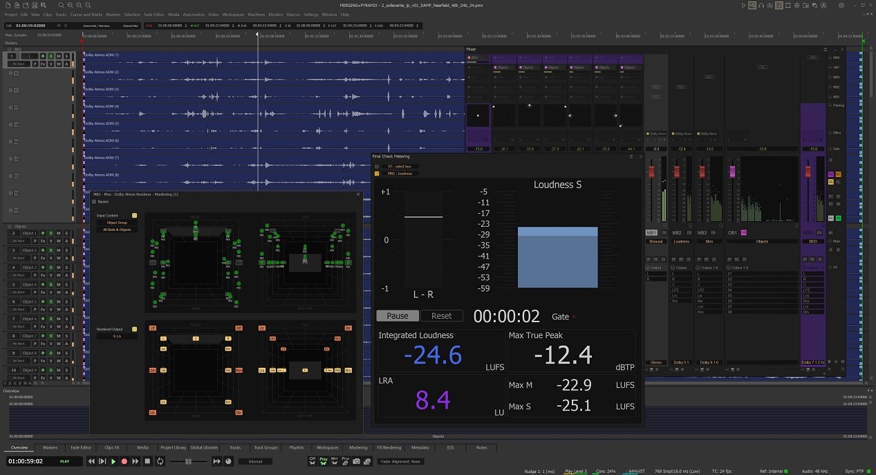
Task: Mute the Object 1 track
Action: pyautogui.click(x=59, y=233)
